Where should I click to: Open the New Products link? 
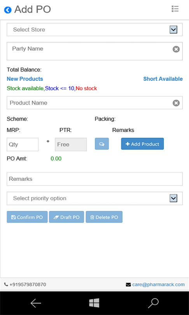pyautogui.click(x=25, y=79)
